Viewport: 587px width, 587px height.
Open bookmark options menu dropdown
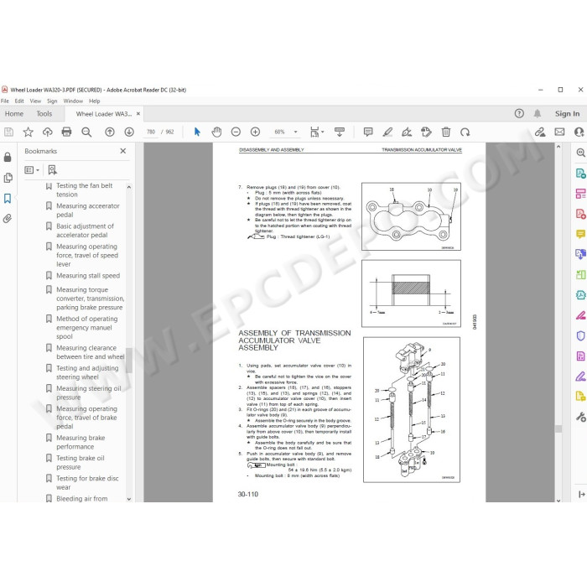pyautogui.click(x=32, y=170)
